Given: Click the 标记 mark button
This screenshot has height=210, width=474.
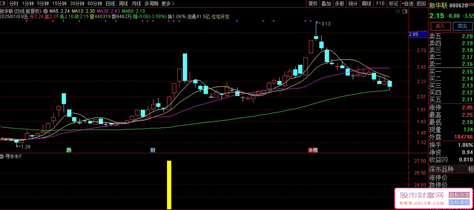Looking at the screenshot, I should 393,4.
